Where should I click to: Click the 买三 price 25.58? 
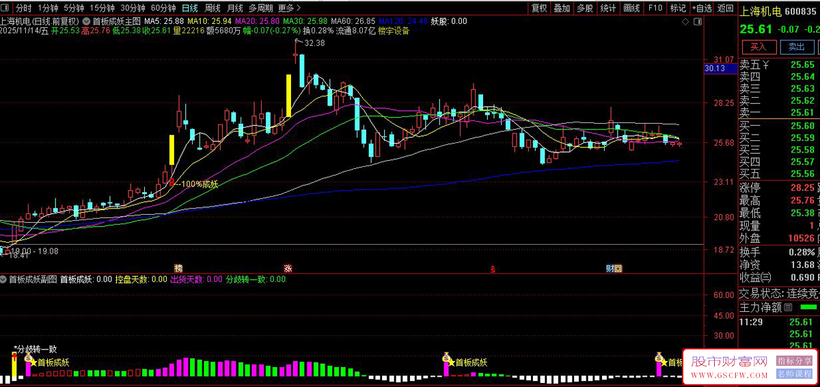(802, 150)
